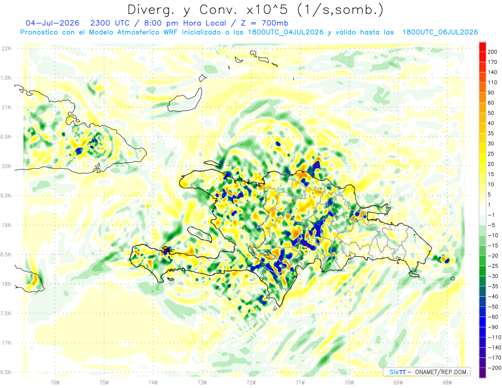Click the '-1' colorbar value
The width and height of the screenshot is (502, 388).
[x=491, y=215]
